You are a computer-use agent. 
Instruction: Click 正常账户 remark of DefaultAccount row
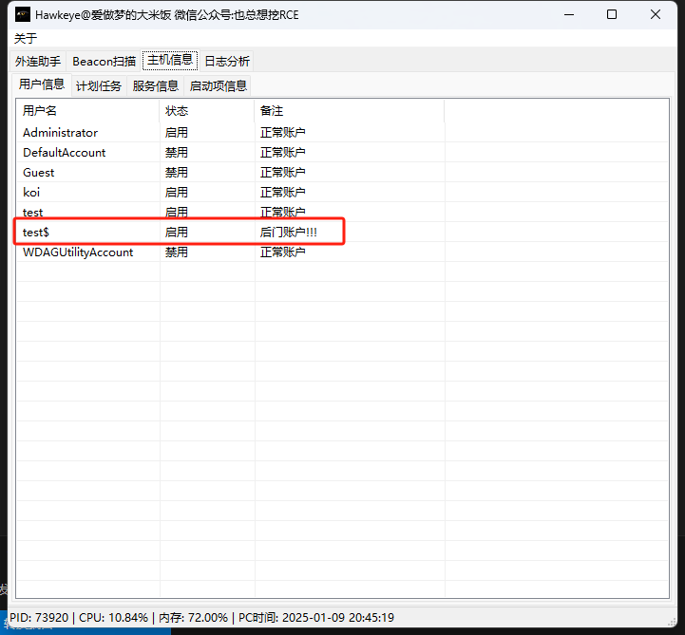coord(283,152)
